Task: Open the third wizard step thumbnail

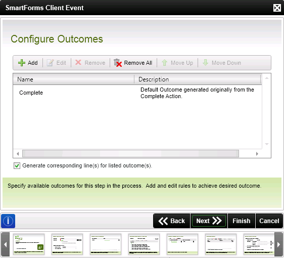Action: (x=106, y=244)
